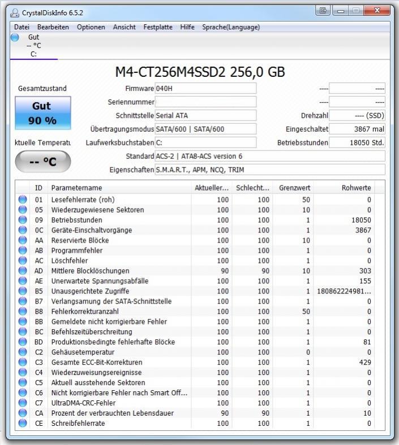Image resolution: width=399 pixels, height=445 pixels.
Task: Click status icon of Gemeldete nicht korrigierbare Fehler row
Action: click(x=23, y=322)
